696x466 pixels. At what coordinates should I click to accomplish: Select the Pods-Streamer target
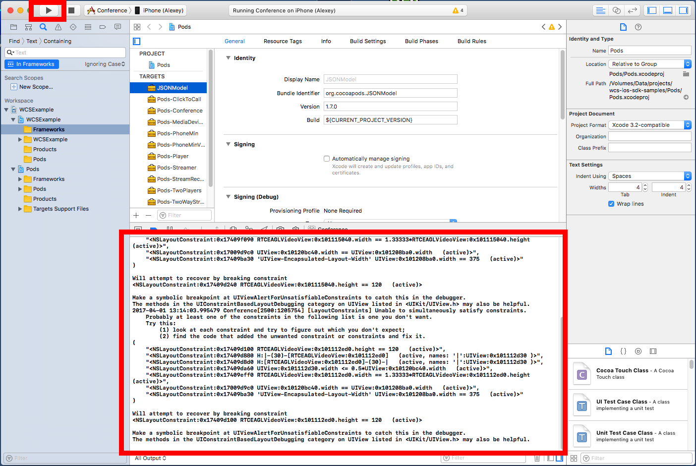click(x=169, y=168)
